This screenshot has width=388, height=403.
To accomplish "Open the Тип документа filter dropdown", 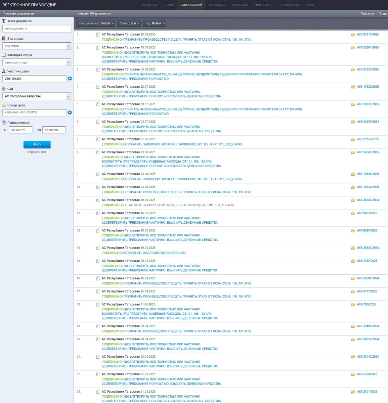I will pos(96,24).
